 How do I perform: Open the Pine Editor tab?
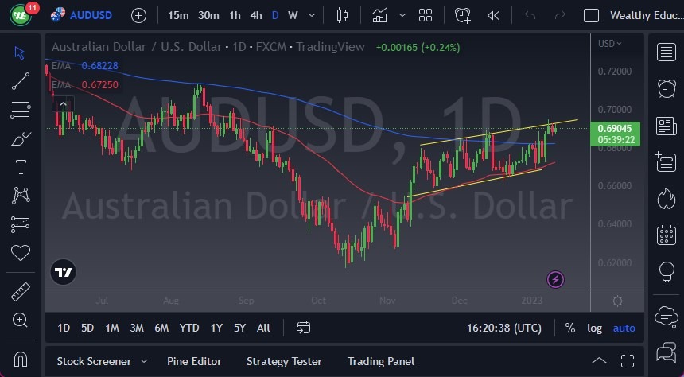coord(194,361)
